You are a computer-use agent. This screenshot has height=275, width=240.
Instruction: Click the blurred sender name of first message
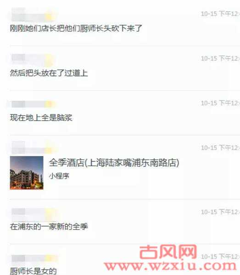pos(33,15)
